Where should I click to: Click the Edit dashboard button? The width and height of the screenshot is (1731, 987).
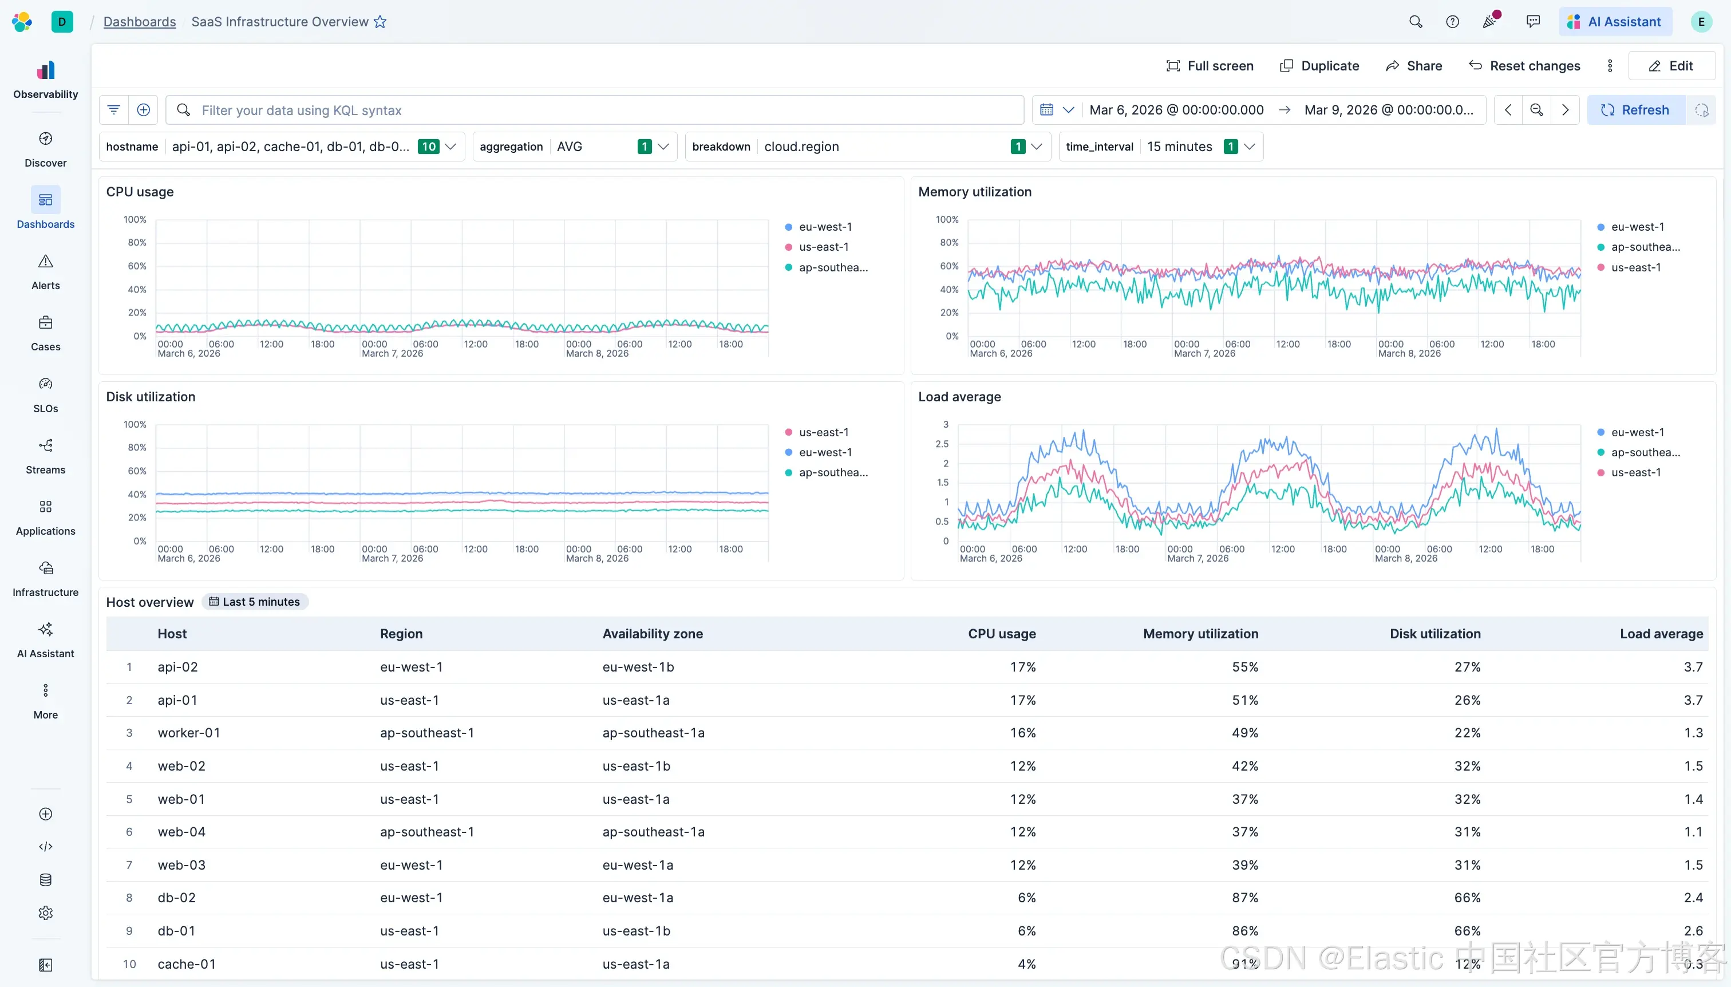(1671, 66)
